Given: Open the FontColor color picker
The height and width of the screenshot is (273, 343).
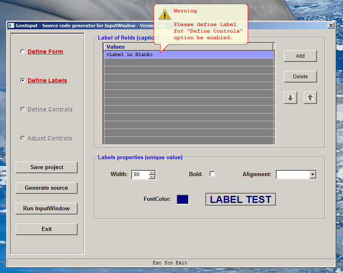Looking at the screenshot, I should pos(182,199).
